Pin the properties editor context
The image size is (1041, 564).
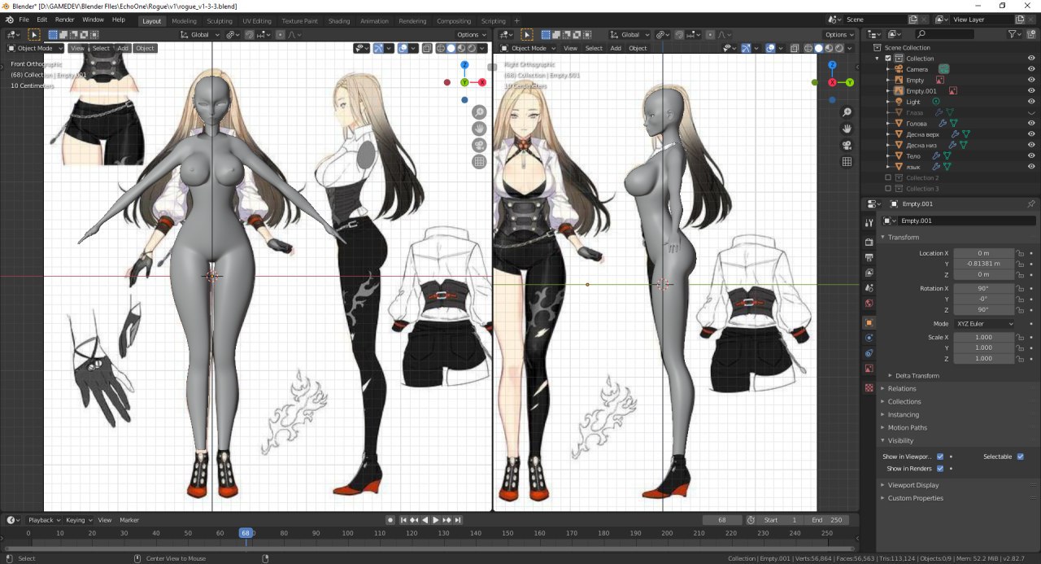[x=1030, y=204]
